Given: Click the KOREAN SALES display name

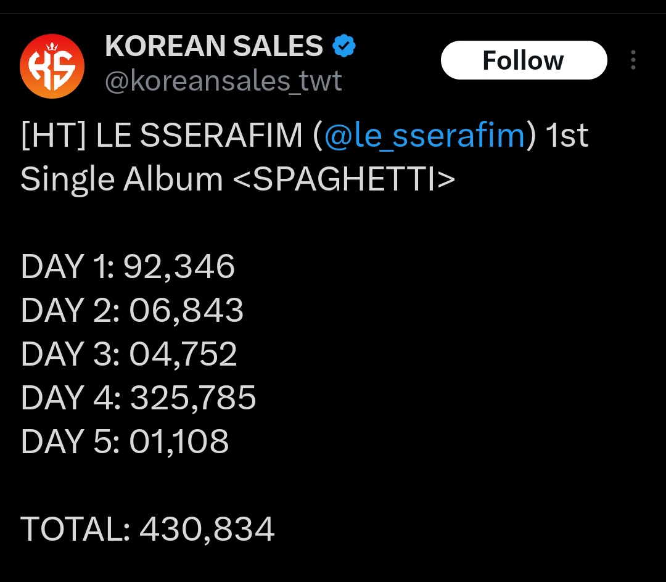Looking at the screenshot, I should tap(214, 46).
